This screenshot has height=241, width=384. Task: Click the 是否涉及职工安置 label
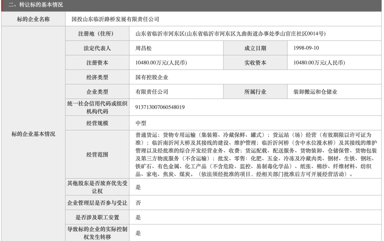coord(97,217)
